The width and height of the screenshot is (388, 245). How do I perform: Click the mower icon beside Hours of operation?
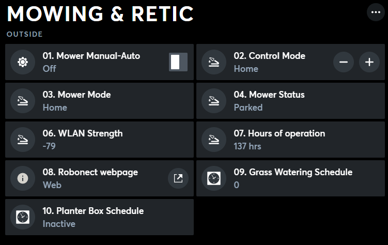[x=213, y=140]
